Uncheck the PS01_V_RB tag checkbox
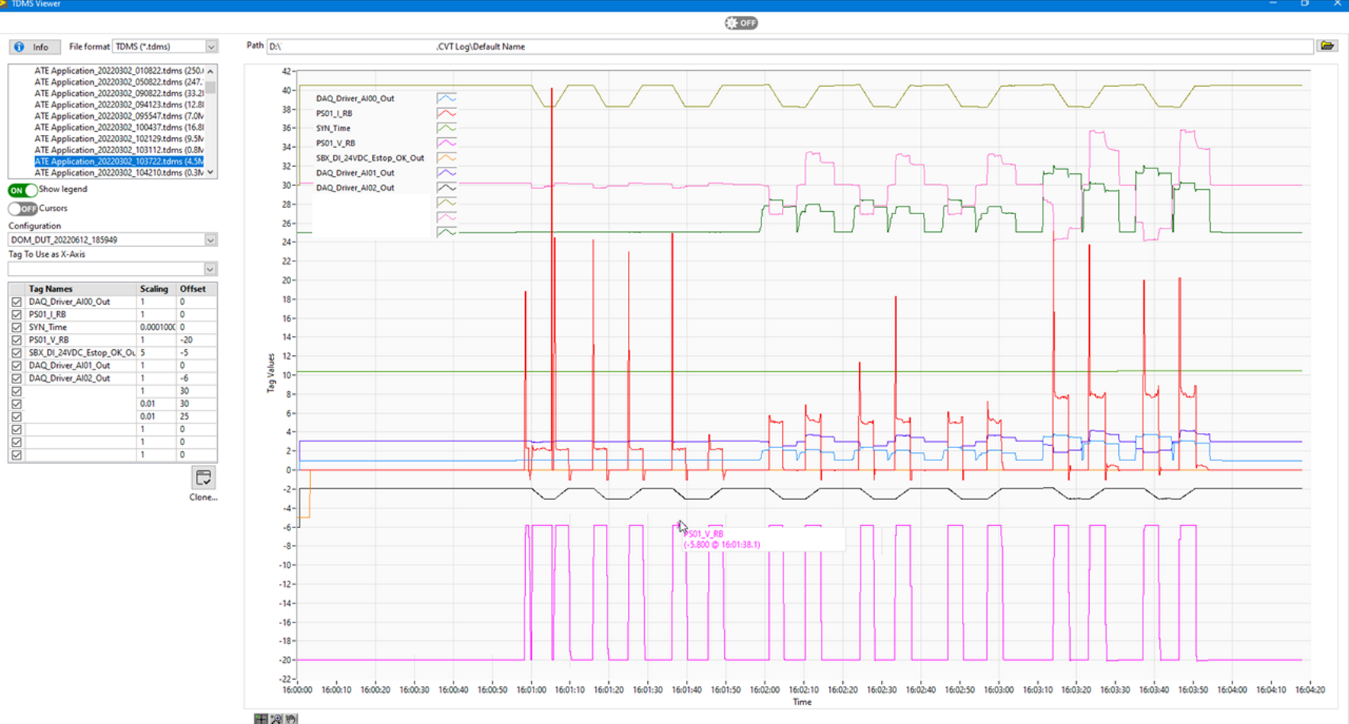The height and width of the screenshot is (724, 1349). tap(17, 340)
